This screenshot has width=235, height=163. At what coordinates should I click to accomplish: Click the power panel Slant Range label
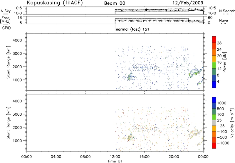pos(8,62)
